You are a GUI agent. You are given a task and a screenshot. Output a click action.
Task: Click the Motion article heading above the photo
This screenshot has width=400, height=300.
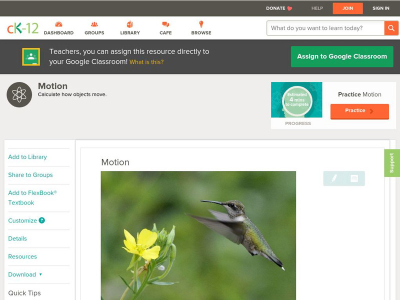click(x=115, y=162)
